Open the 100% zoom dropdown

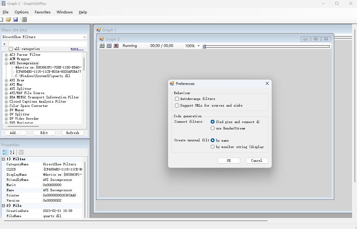198,46
